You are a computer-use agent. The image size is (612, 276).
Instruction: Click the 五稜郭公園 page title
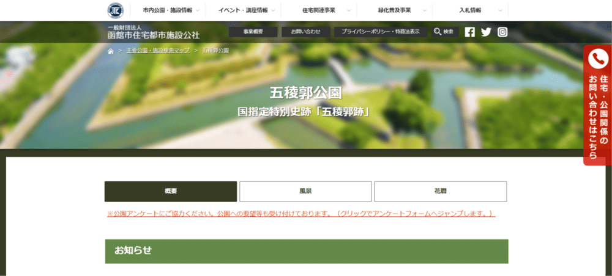pyautogui.click(x=305, y=93)
